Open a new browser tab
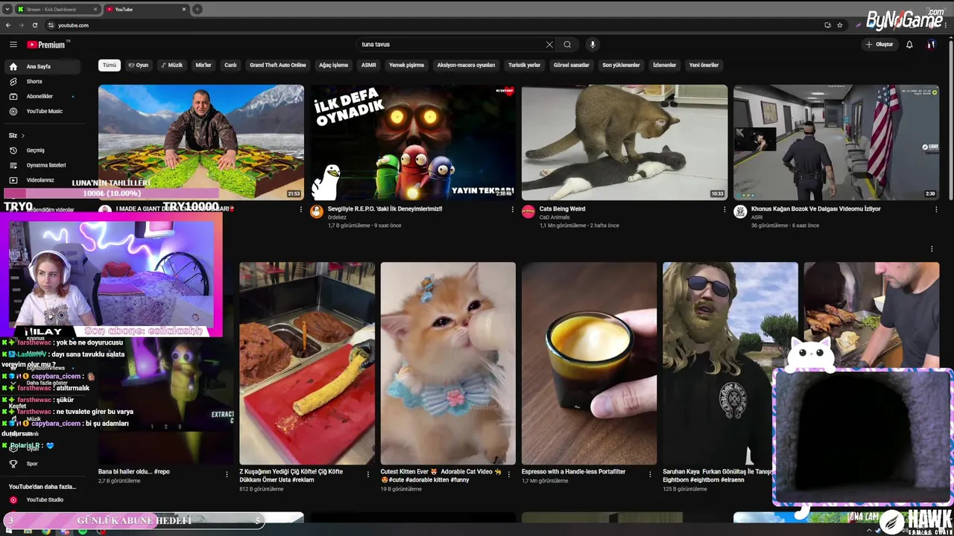Screen dimensions: 954x536 point(197,10)
